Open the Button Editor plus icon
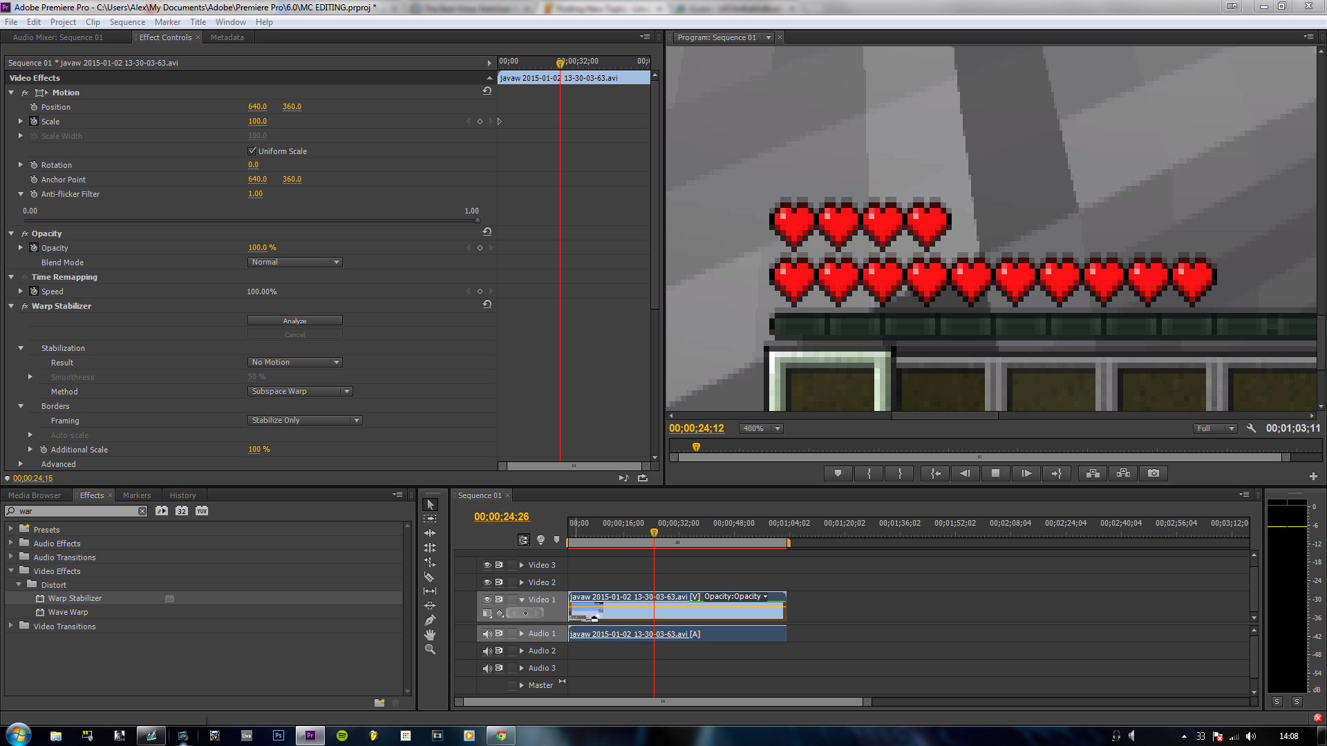 click(1313, 476)
